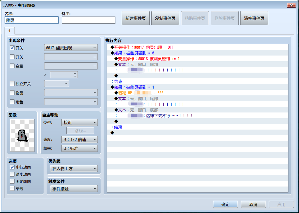Screen dimensions: 299x213
Task: Select command line 如果：被幽灵碰到 = 1
Action: [x=198, y=87]
